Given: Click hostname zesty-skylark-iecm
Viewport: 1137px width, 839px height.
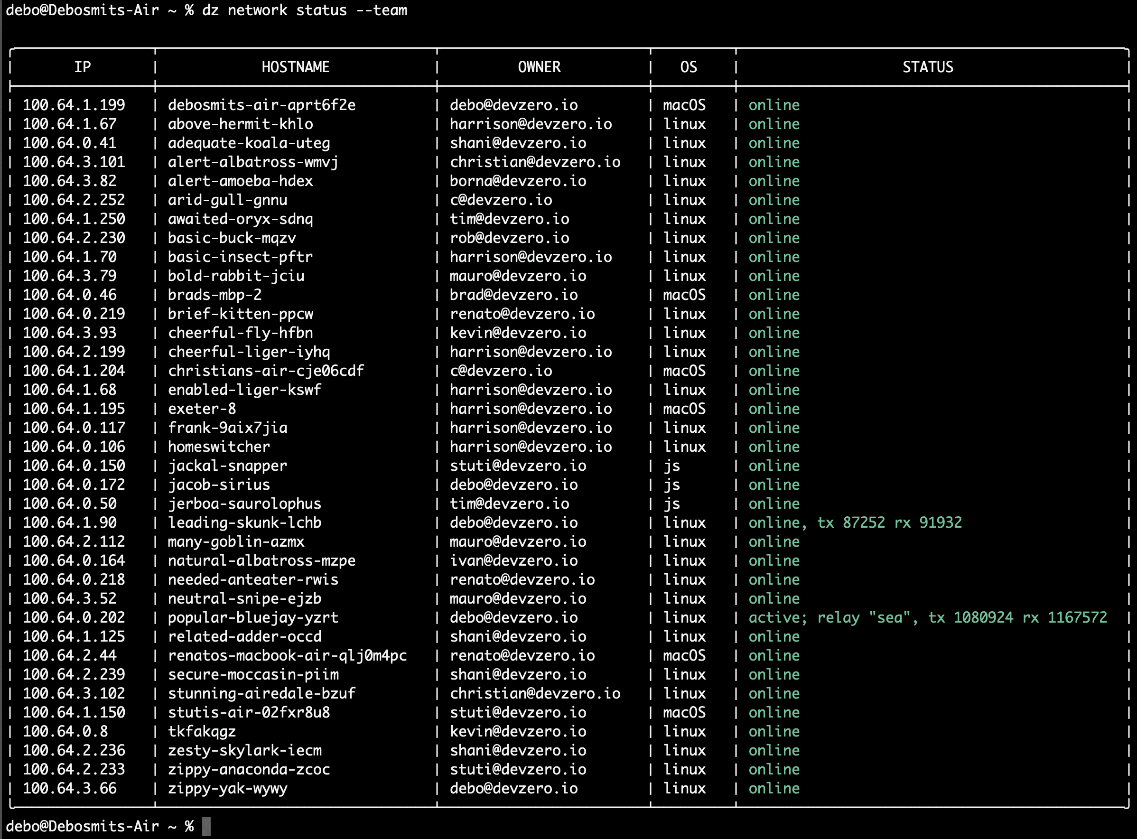Looking at the screenshot, I should click(x=244, y=750).
